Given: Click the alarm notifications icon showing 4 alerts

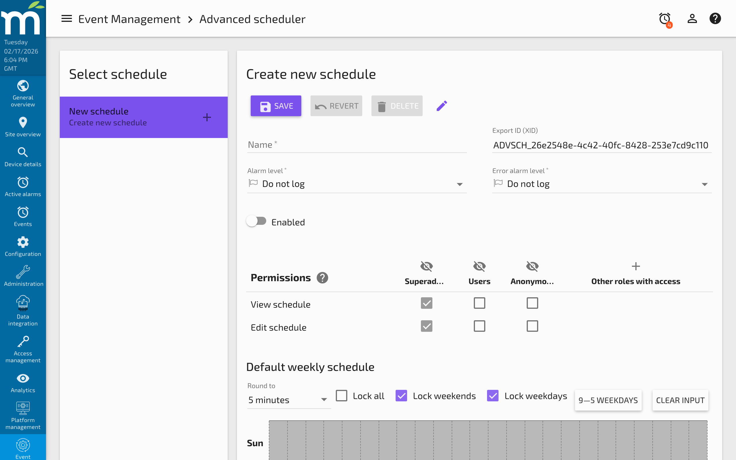Looking at the screenshot, I should pyautogui.click(x=664, y=19).
